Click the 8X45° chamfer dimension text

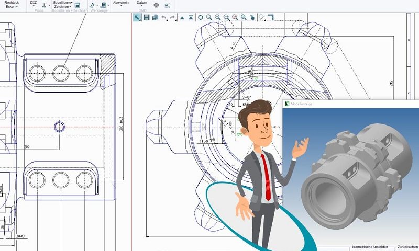pos(21,236)
